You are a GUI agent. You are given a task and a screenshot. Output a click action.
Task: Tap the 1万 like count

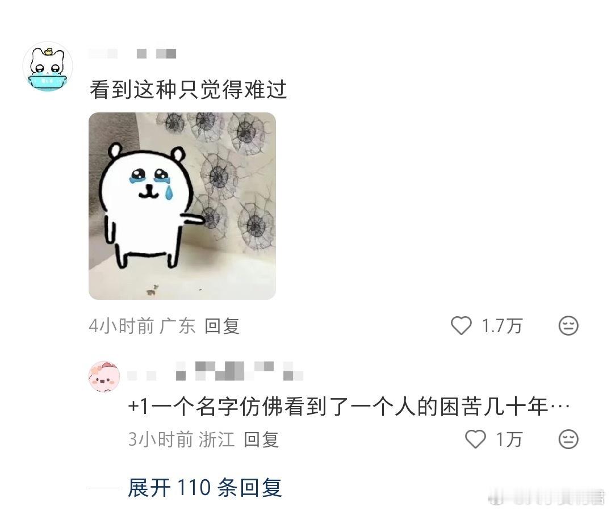click(x=509, y=439)
